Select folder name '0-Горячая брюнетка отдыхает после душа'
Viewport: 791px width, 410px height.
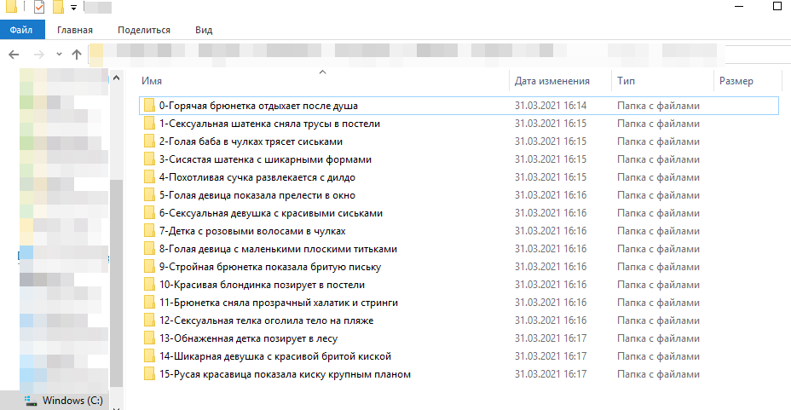click(x=258, y=106)
